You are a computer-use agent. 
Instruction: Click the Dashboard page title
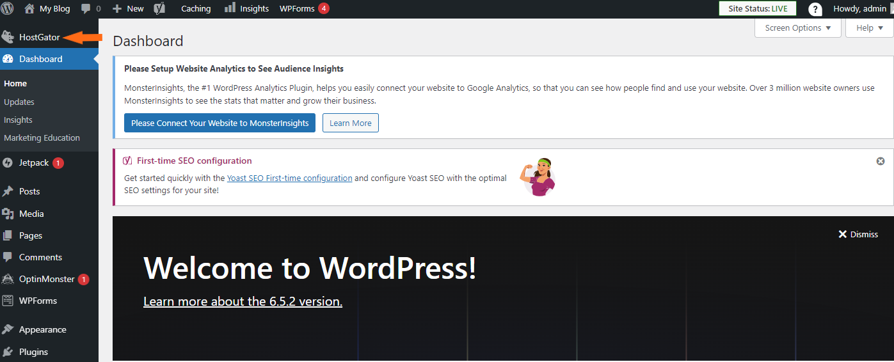pos(148,41)
